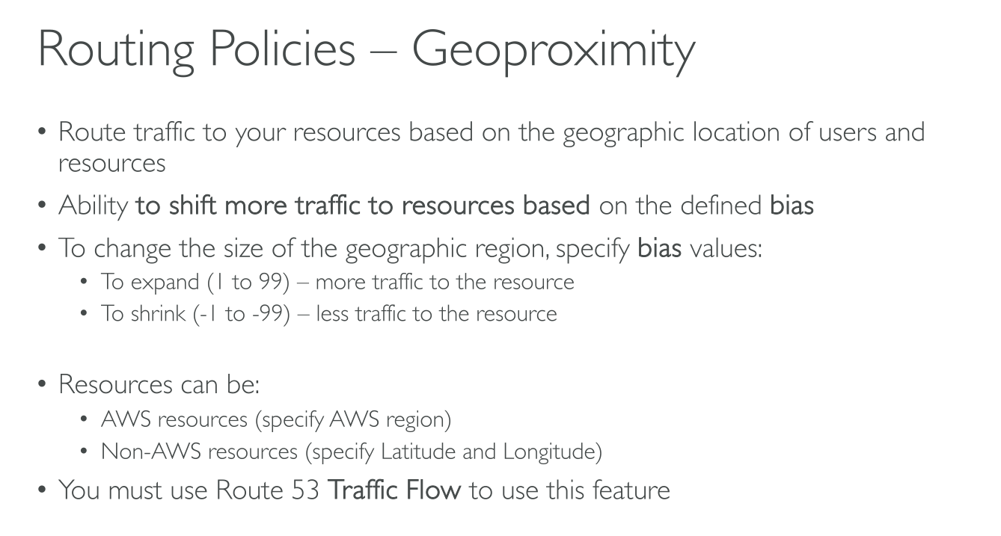This screenshot has width=1001, height=536.
Task: Click bold "bias" after "on the defined"
Action: click(792, 205)
